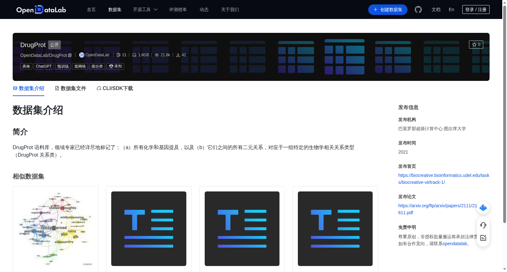The height and width of the screenshot is (272, 507).
Task: Click the 2021 publish year value
Action: click(x=403, y=152)
